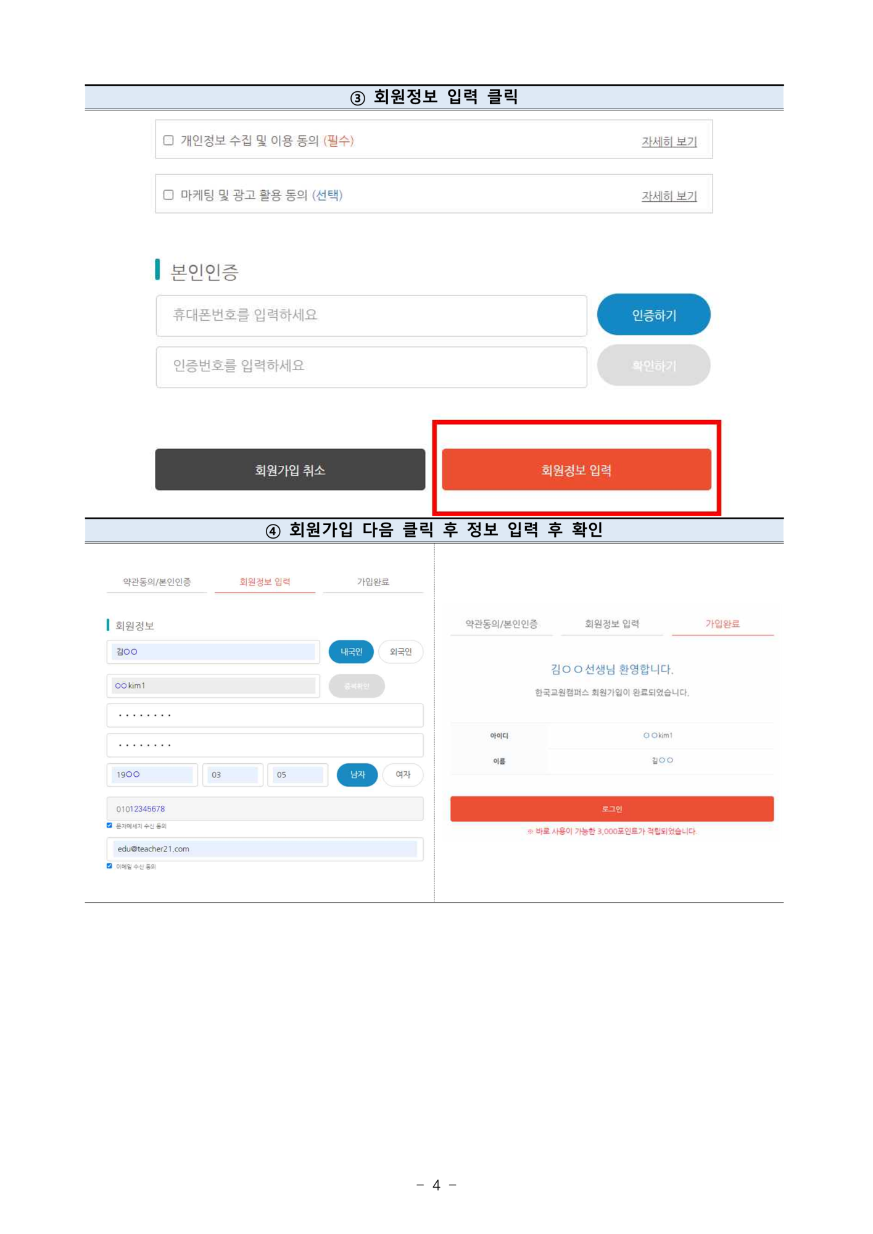
Task: Click the email field edu@teacher21.com
Action: pos(265,849)
